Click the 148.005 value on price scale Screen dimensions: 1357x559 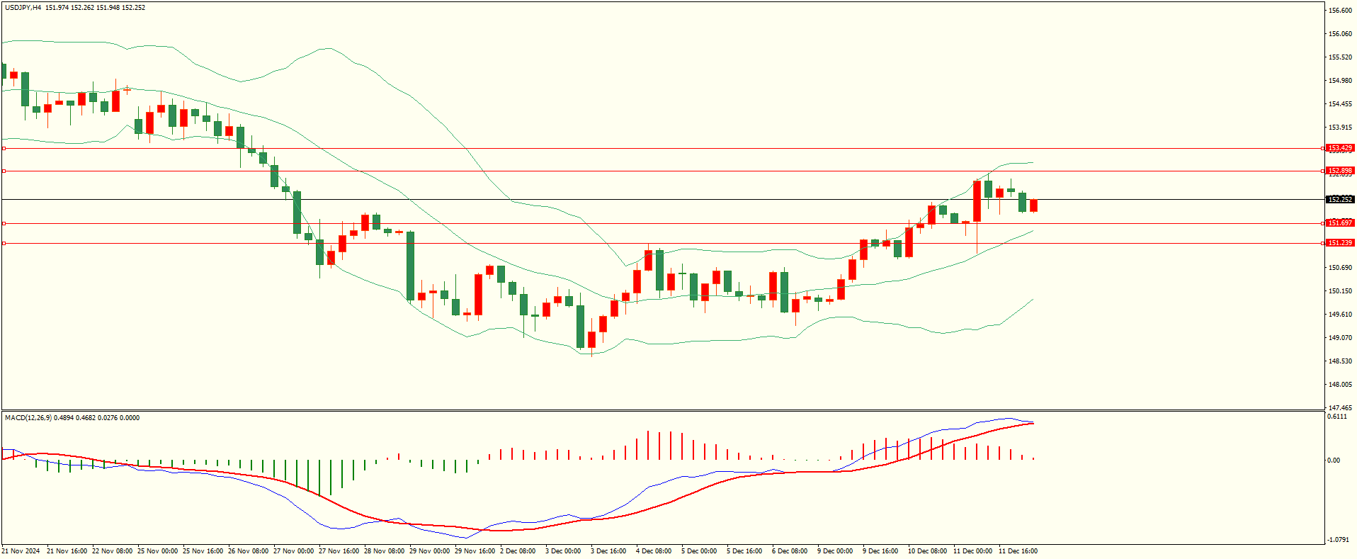[x=1340, y=385]
